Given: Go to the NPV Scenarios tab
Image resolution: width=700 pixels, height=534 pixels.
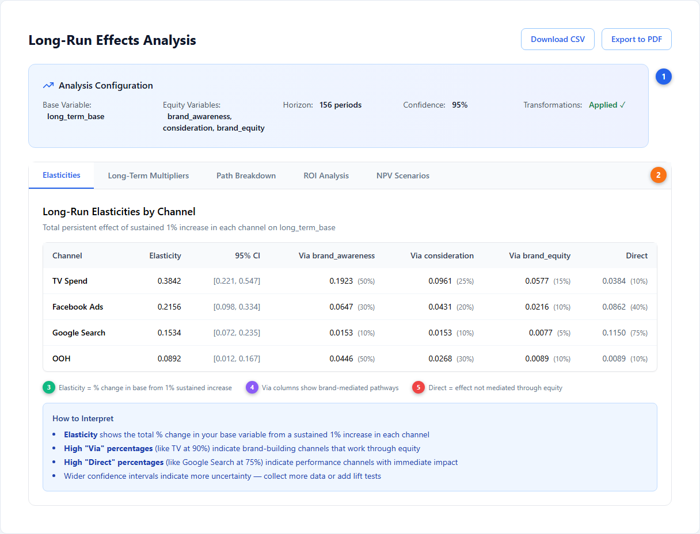Looking at the screenshot, I should click(403, 176).
